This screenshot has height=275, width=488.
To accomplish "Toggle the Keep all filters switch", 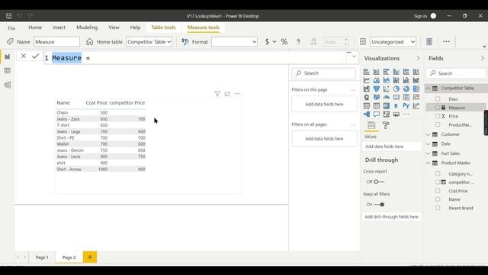I will point(379,205).
